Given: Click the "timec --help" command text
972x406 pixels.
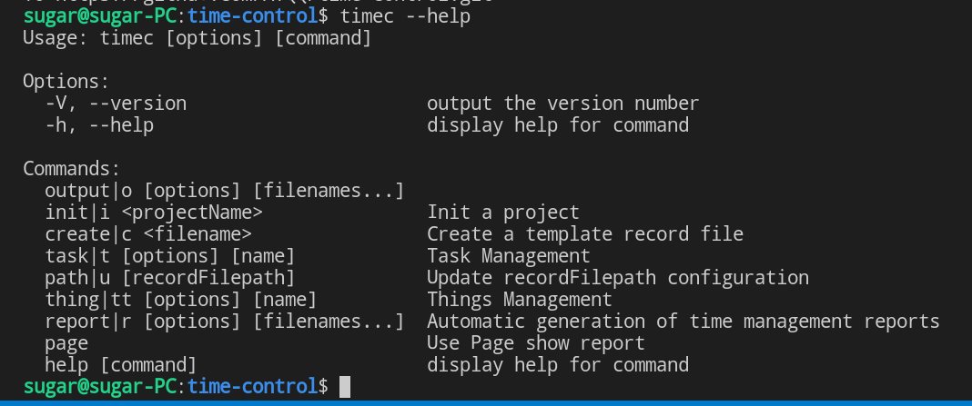Looking at the screenshot, I should (x=405, y=16).
